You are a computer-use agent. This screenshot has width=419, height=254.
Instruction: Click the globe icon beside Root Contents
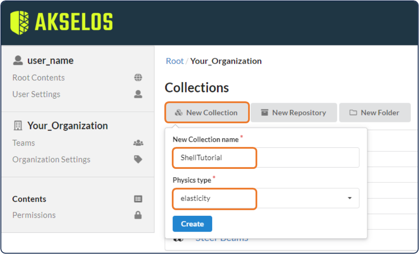pyautogui.click(x=138, y=78)
